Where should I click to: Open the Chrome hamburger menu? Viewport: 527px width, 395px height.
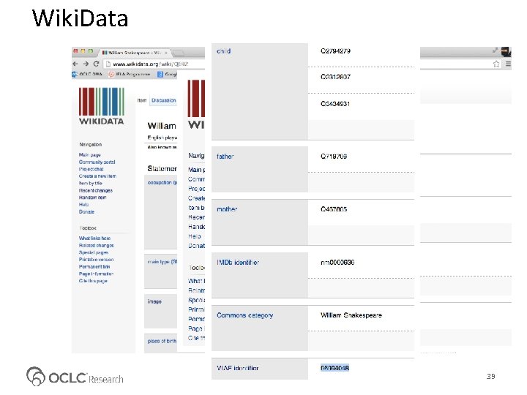[507, 64]
